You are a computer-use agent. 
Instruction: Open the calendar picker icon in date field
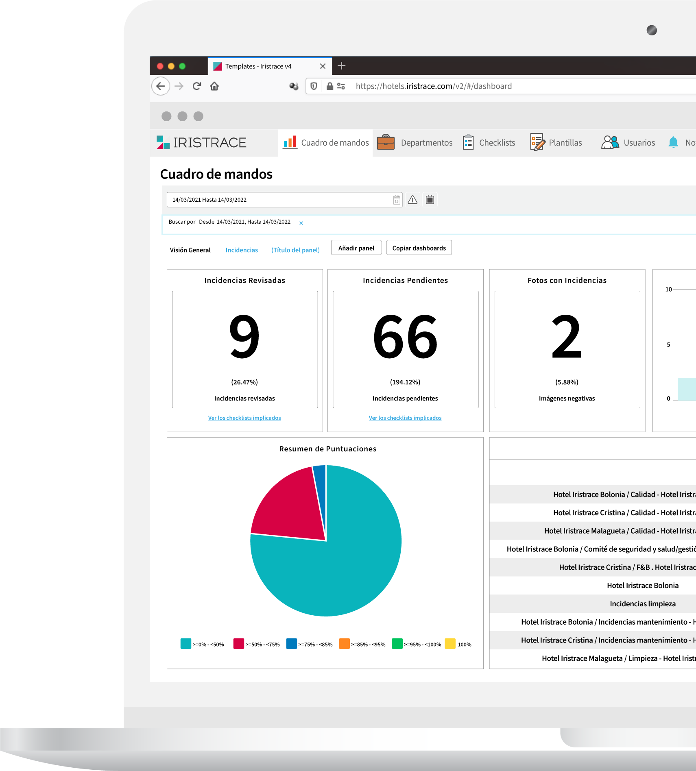(397, 200)
